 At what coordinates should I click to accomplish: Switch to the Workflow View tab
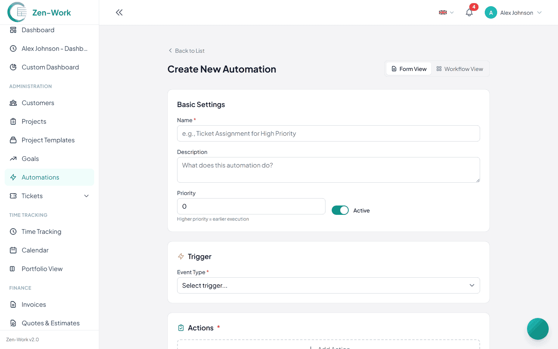coord(460,69)
